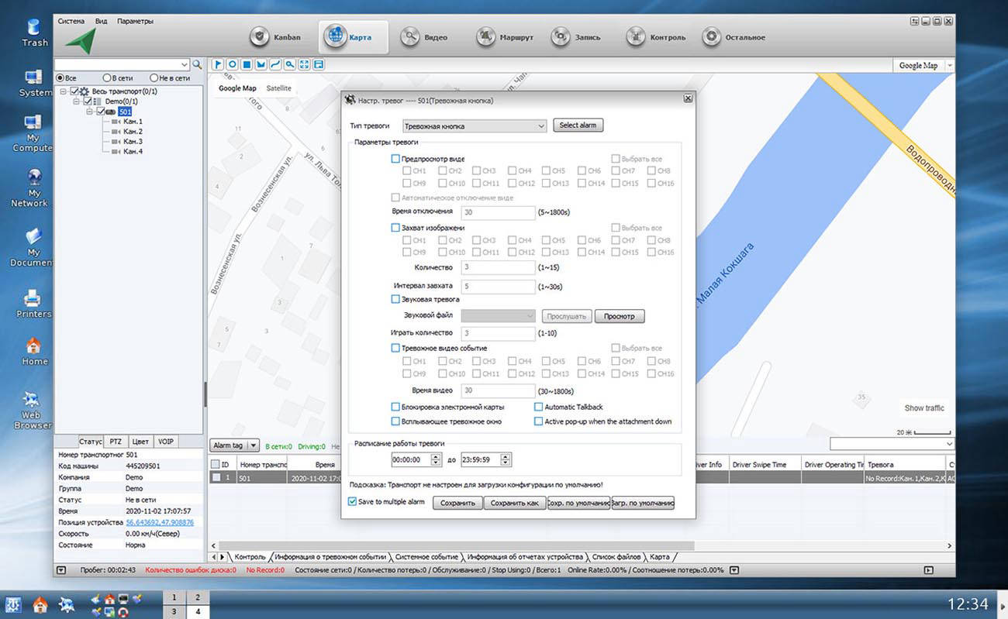Screen dimensions: 1008x619
Task: Click the polyline route drawing tool
Action: point(274,64)
